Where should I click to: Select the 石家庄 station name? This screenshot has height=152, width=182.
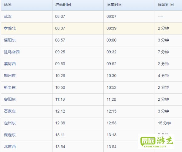(x=10, y=111)
